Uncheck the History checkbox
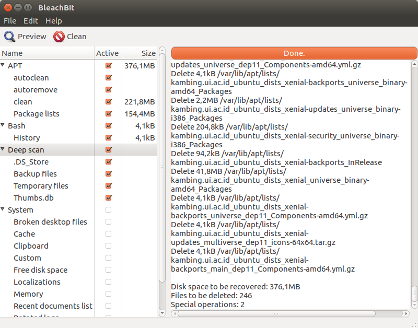Image resolution: width=418 pixels, height=328 pixels. [x=109, y=137]
